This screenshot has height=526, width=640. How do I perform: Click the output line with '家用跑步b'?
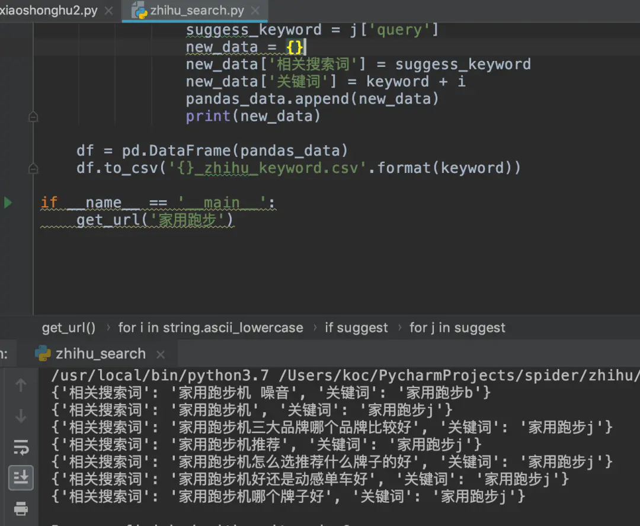tap(271, 393)
